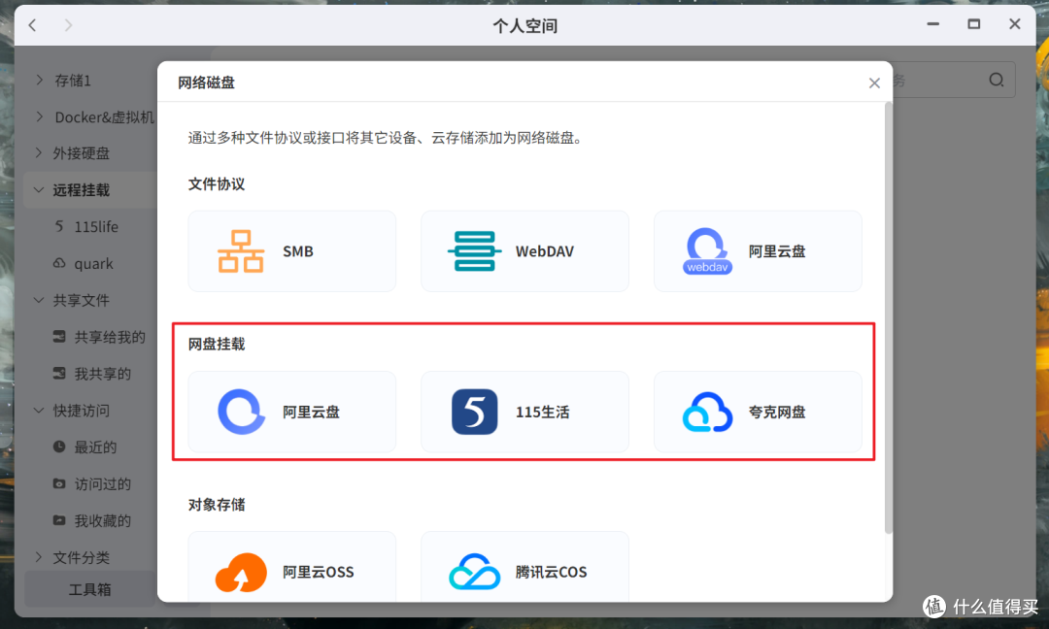Screen dimensions: 1049x629
Task: Click the 阿里云OSS label
Action: [318, 572]
